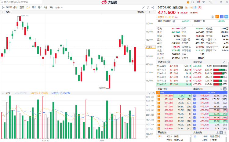The height and width of the screenshot is (142, 229).
Task: Open ADR conversion price help icon
Action: [x=174, y=21]
